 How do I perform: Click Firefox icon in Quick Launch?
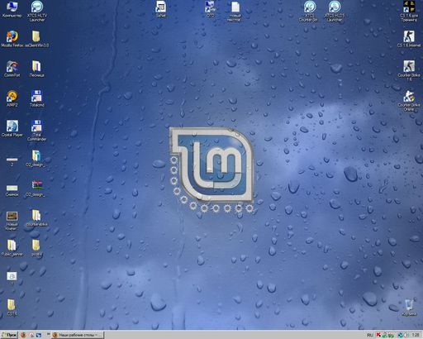tap(23, 335)
